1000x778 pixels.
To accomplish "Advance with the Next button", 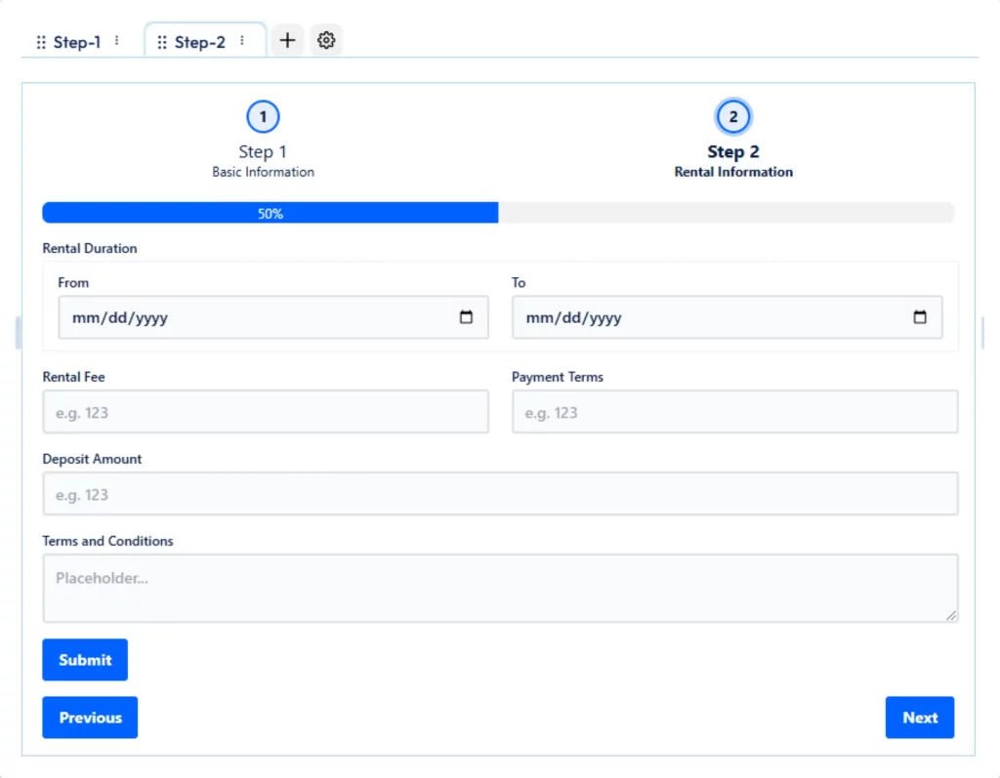I will [x=919, y=717].
